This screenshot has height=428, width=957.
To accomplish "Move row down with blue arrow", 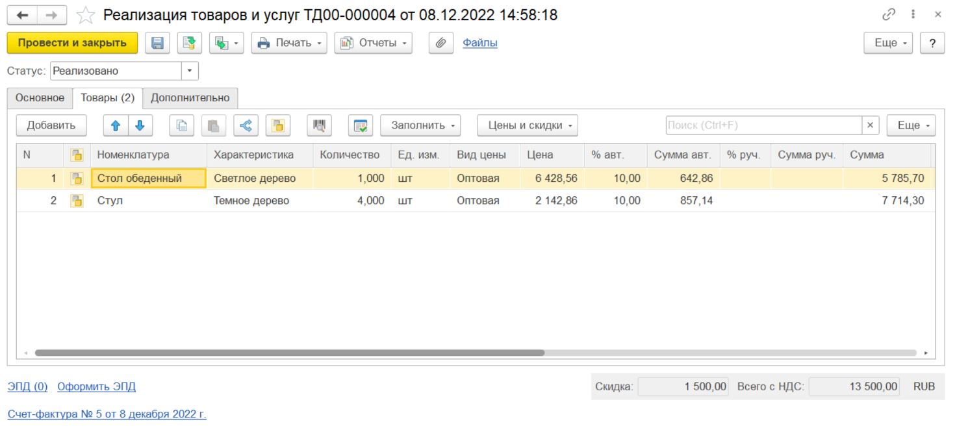I will click(x=140, y=125).
